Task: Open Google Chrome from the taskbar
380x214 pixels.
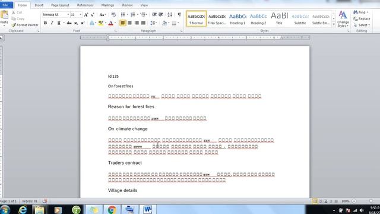Action: click(112, 209)
